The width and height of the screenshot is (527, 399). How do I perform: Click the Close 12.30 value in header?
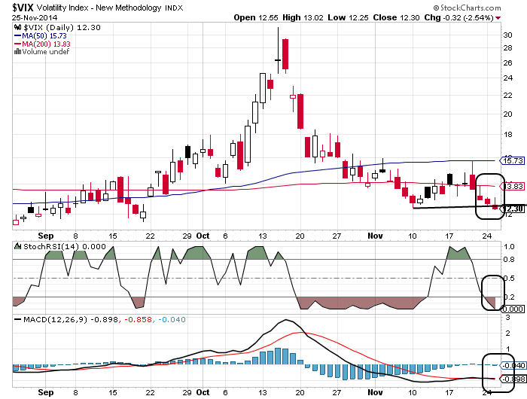[396, 17]
